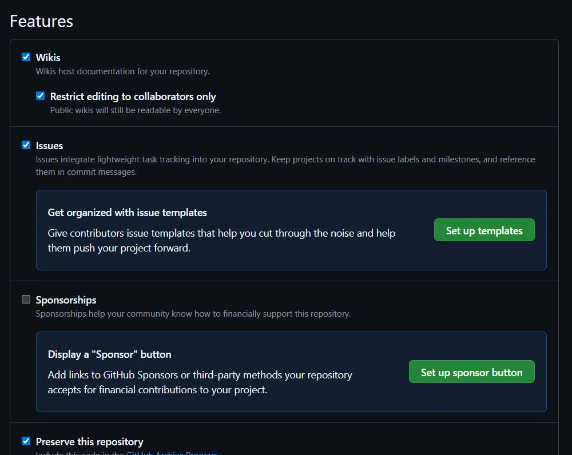Click the Sponsorships label text

point(66,300)
